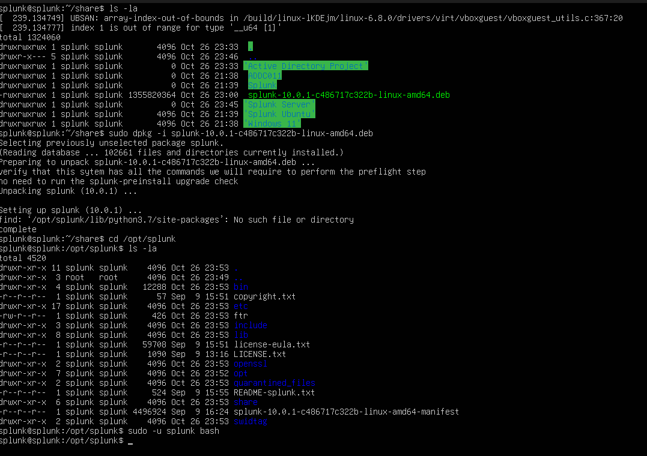Select the swidtag directory entry
Image resolution: width=647 pixels, height=456 pixels.
[x=249, y=421]
